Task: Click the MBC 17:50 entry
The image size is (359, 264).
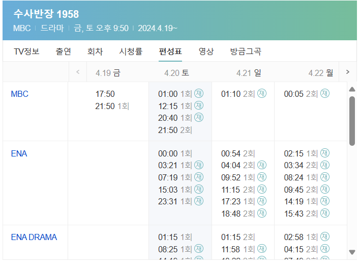Action: pos(105,94)
